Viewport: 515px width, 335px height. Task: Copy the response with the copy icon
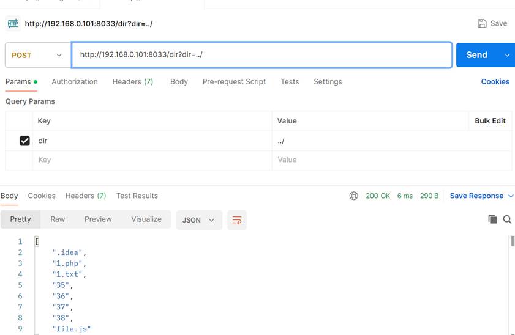click(x=492, y=219)
